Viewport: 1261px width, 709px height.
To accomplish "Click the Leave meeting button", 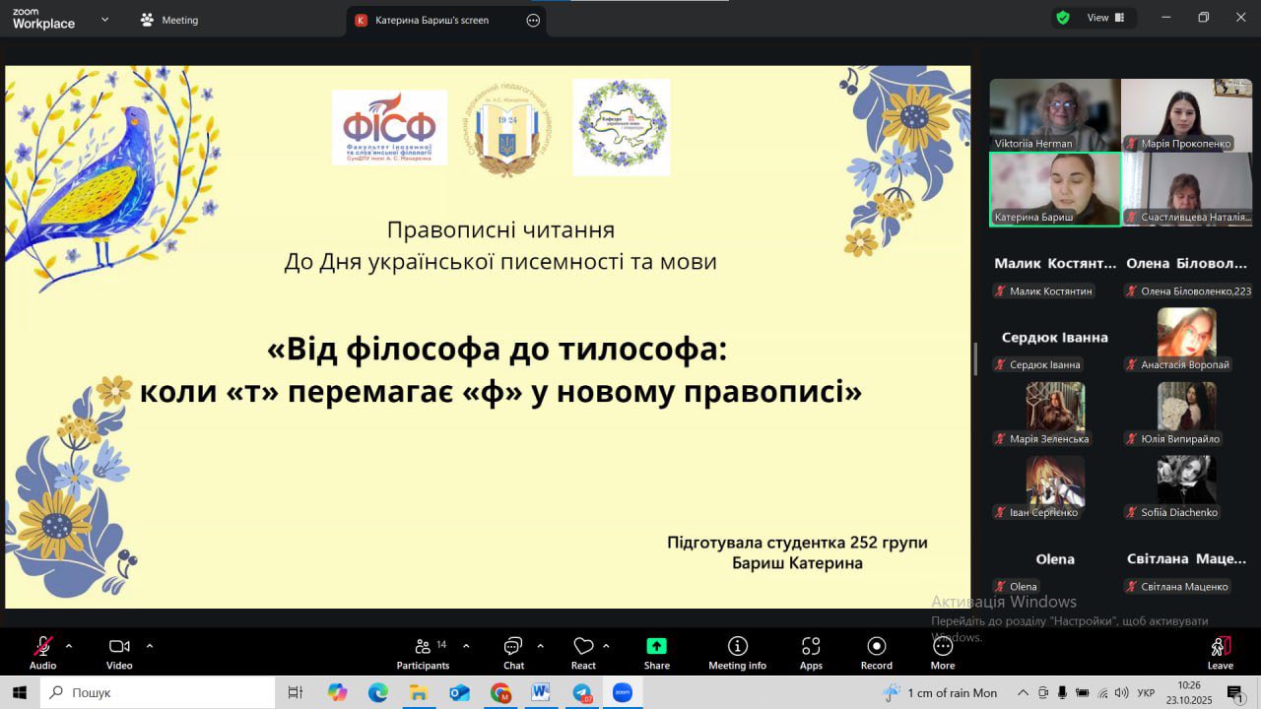I will pos(1220,652).
